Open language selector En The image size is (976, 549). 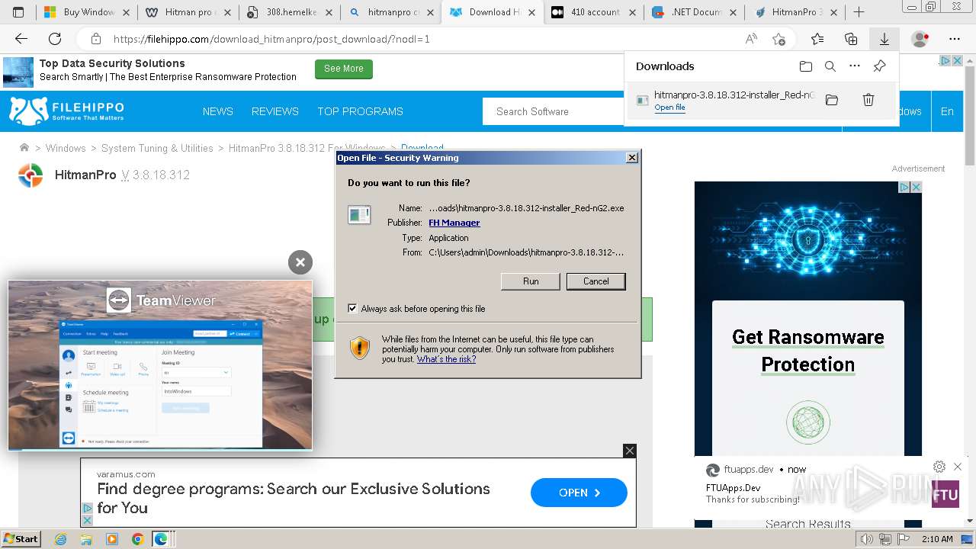tap(947, 111)
